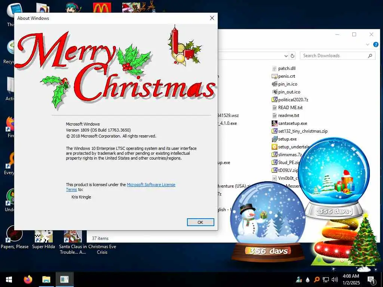Show the taskbar clock calendar
The width and height of the screenshot is (383, 287).
point(351,280)
